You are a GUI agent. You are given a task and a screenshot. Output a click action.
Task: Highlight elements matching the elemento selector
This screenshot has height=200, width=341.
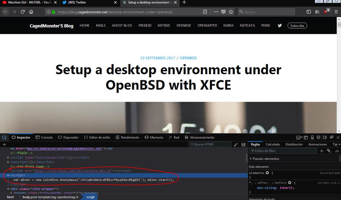pyautogui.click(x=267, y=173)
